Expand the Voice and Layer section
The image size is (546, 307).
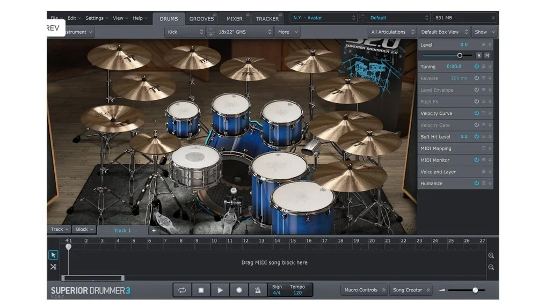click(x=490, y=172)
